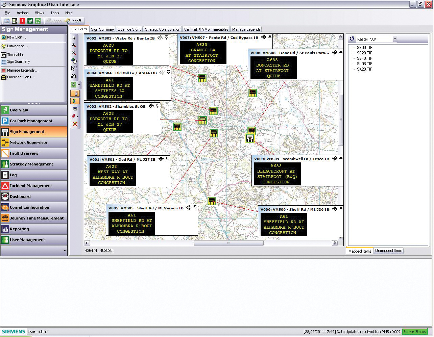Switch to the Unmapped Items tab
The width and height of the screenshot is (434, 337).
389,251
